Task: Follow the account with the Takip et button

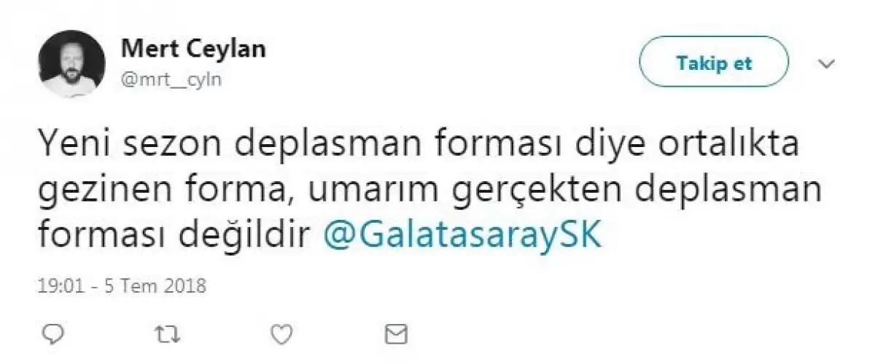Action: point(714,63)
